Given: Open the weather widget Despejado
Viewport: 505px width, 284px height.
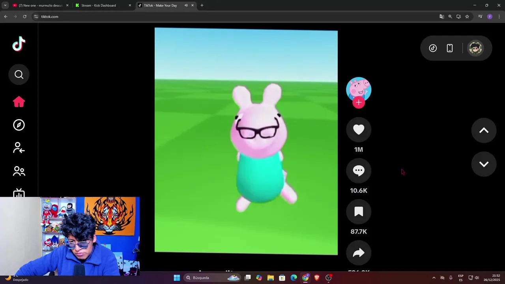Looking at the screenshot, I should pyautogui.click(x=17, y=278).
